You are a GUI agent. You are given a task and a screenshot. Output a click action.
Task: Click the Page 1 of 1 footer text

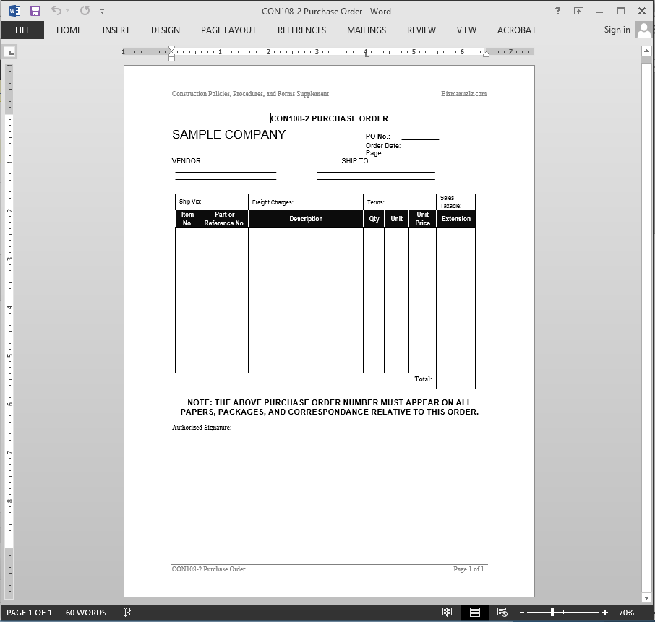pyautogui.click(x=468, y=569)
